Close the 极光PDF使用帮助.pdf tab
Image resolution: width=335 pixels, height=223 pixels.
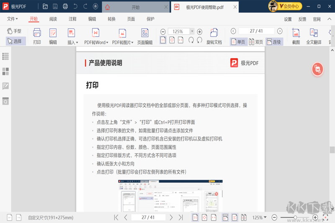point(235,7)
